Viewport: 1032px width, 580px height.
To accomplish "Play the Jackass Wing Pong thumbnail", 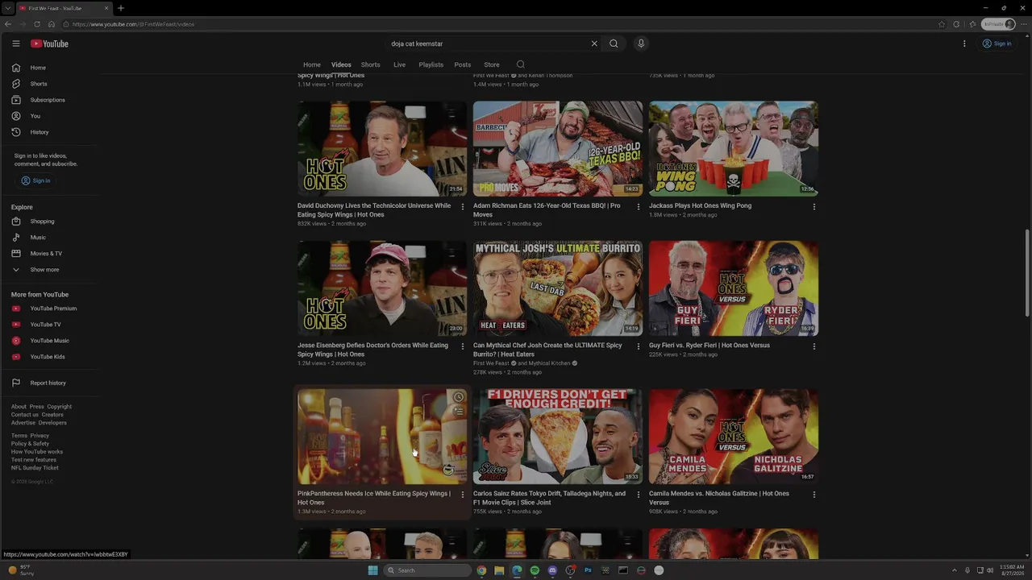I will click(734, 148).
